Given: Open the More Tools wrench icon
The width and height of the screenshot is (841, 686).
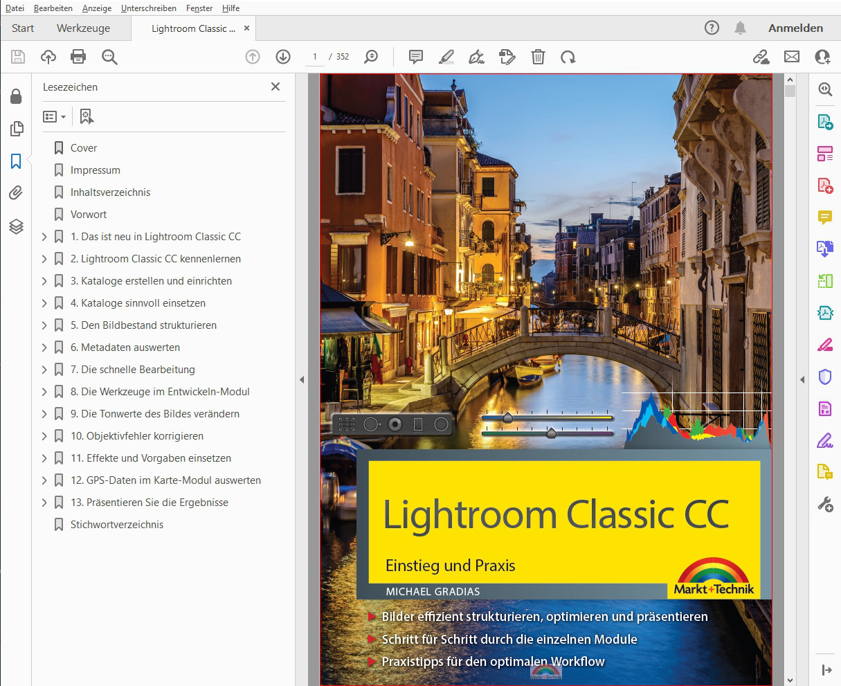Looking at the screenshot, I should 825,505.
